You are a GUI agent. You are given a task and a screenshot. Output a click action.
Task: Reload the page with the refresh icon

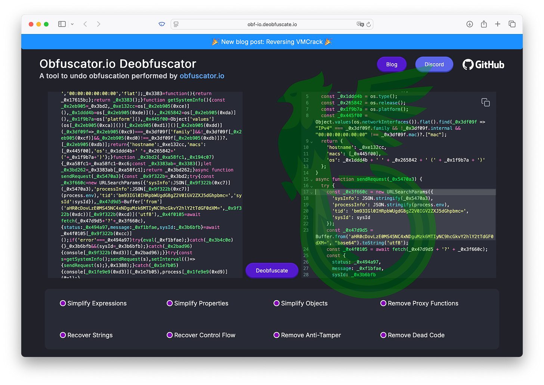369,24
